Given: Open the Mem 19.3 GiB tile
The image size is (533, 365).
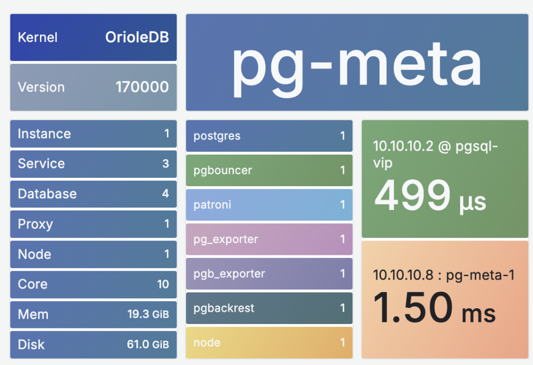Looking at the screenshot, I should (93, 314).
